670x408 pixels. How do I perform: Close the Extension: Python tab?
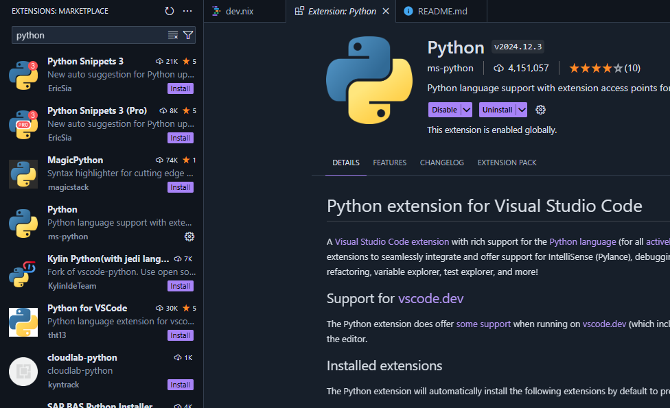coord(386,11)
